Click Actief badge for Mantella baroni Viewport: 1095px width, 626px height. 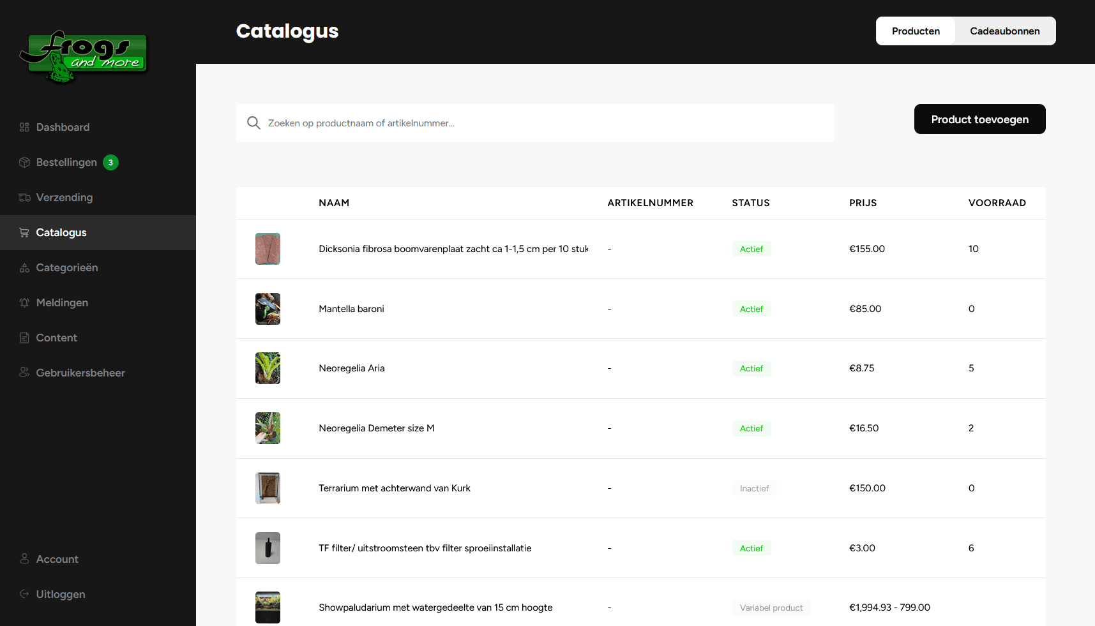coord(751,309)
